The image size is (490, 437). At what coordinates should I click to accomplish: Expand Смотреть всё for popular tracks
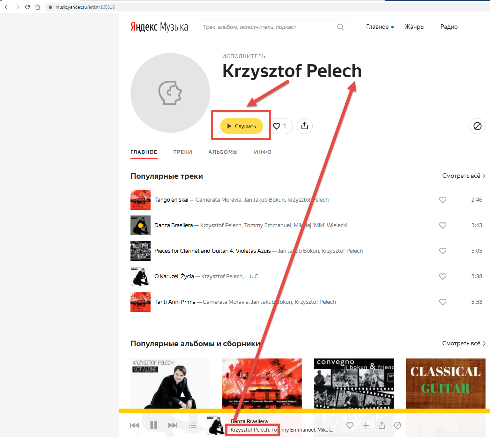click(464, 176)
